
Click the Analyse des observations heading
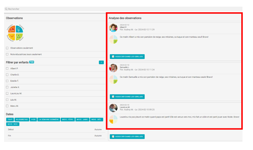pyautogui.click(x=125, y=18)
